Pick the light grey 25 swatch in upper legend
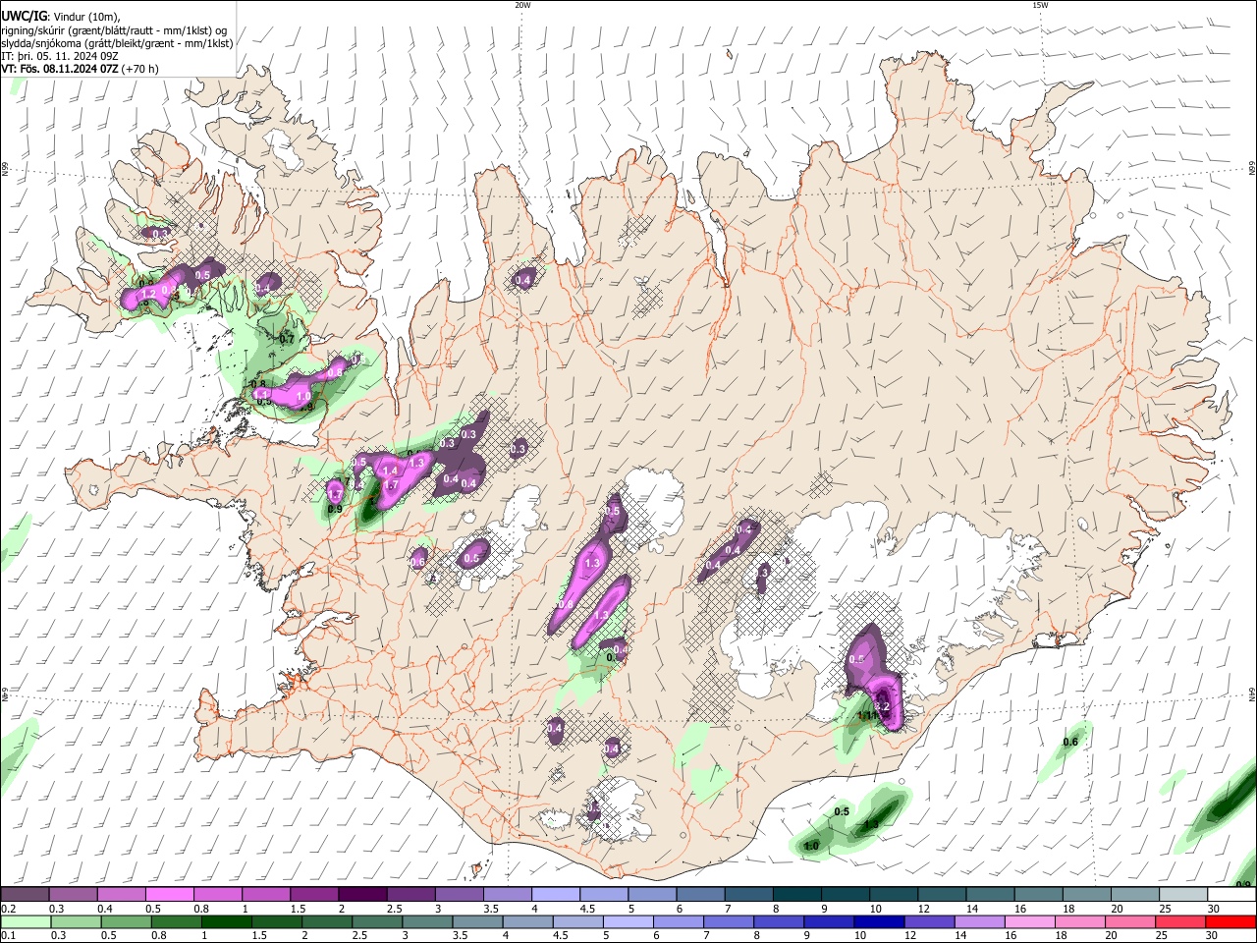The width and height of the screenshot is (1257, 943). [1184, 895]
